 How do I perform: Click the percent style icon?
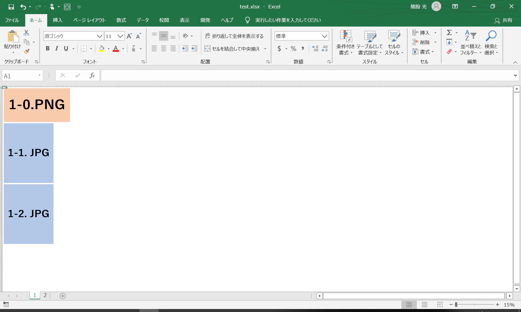293,49
